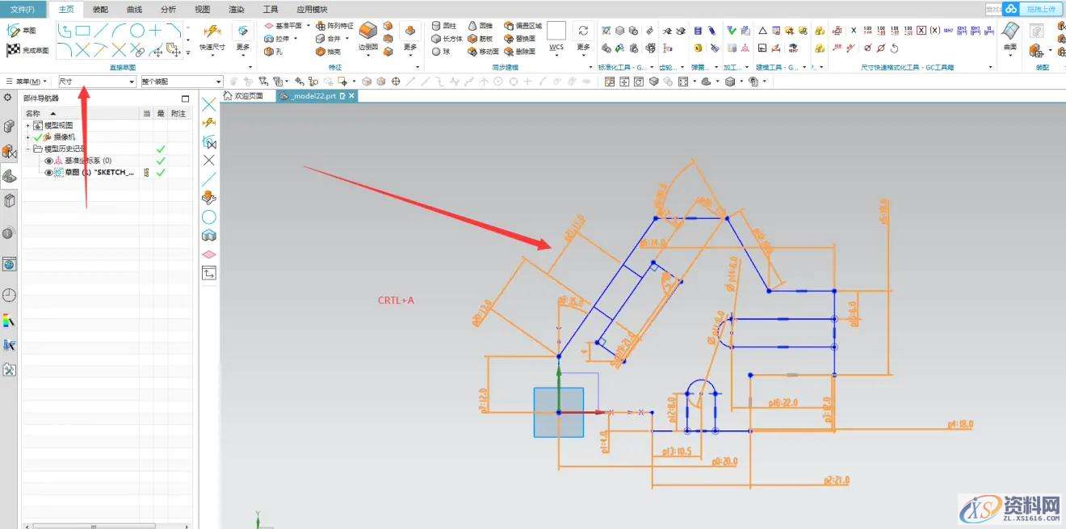Hide the datum coordinate system (基准坐标系) eye
This screenshot has width=1066, height=529.
pos(48,161)
